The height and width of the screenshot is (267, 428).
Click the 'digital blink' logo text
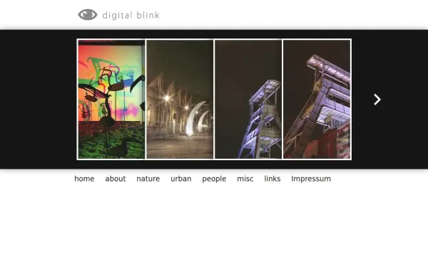tap(131, 15)
